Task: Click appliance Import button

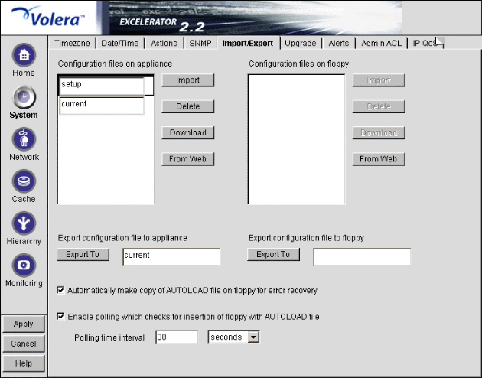Action: (187, 80)
